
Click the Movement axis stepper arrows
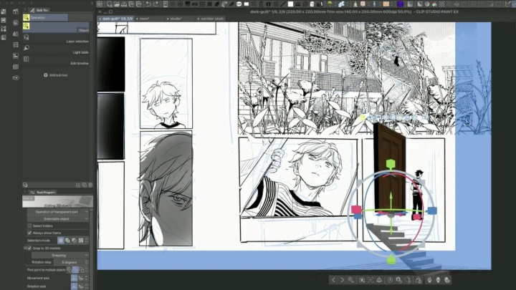(x=86, y=278)
